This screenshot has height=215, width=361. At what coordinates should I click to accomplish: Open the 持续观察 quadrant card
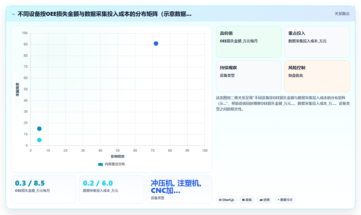click(249, 76)
